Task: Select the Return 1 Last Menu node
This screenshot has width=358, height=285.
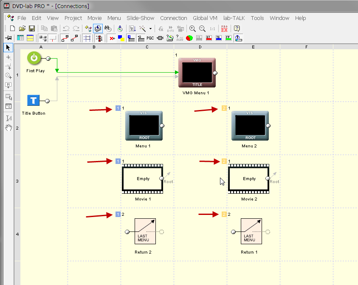Action: pos(251,231)
